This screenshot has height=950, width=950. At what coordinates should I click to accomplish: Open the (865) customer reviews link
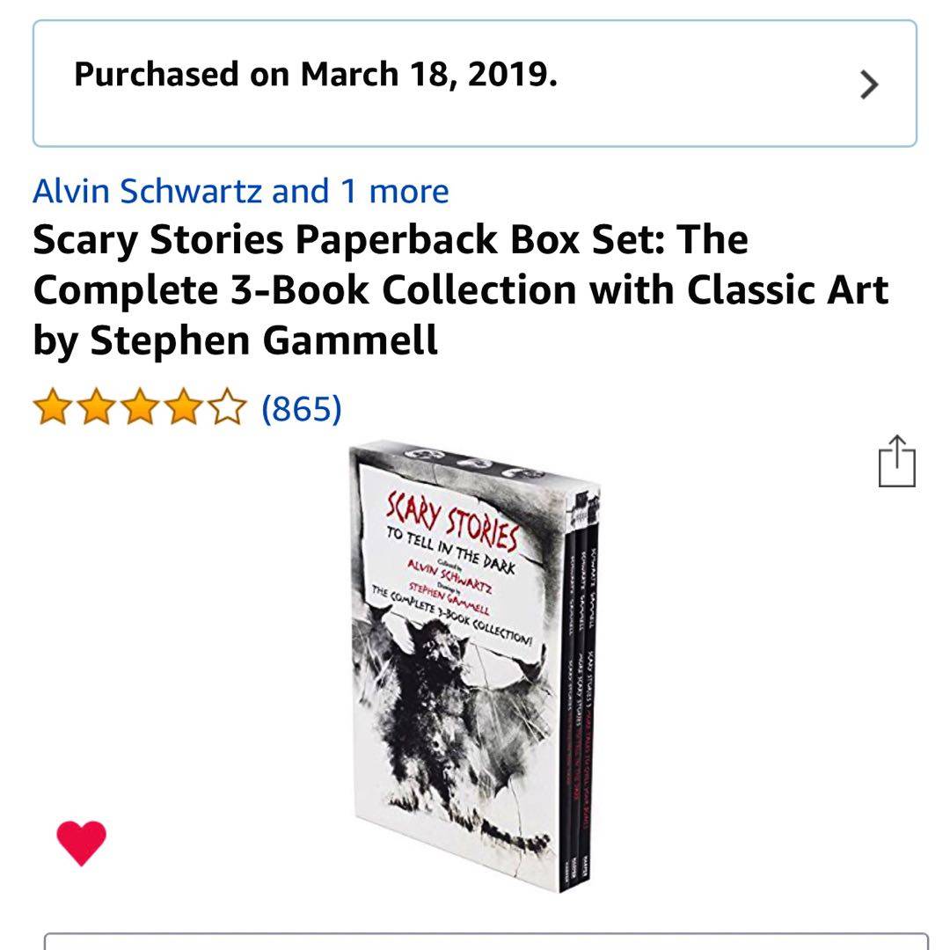tap(302, 408)
